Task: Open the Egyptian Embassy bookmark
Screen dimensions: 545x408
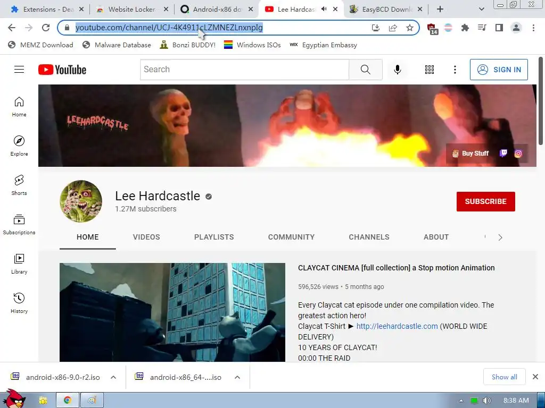Action: [324, 45]
